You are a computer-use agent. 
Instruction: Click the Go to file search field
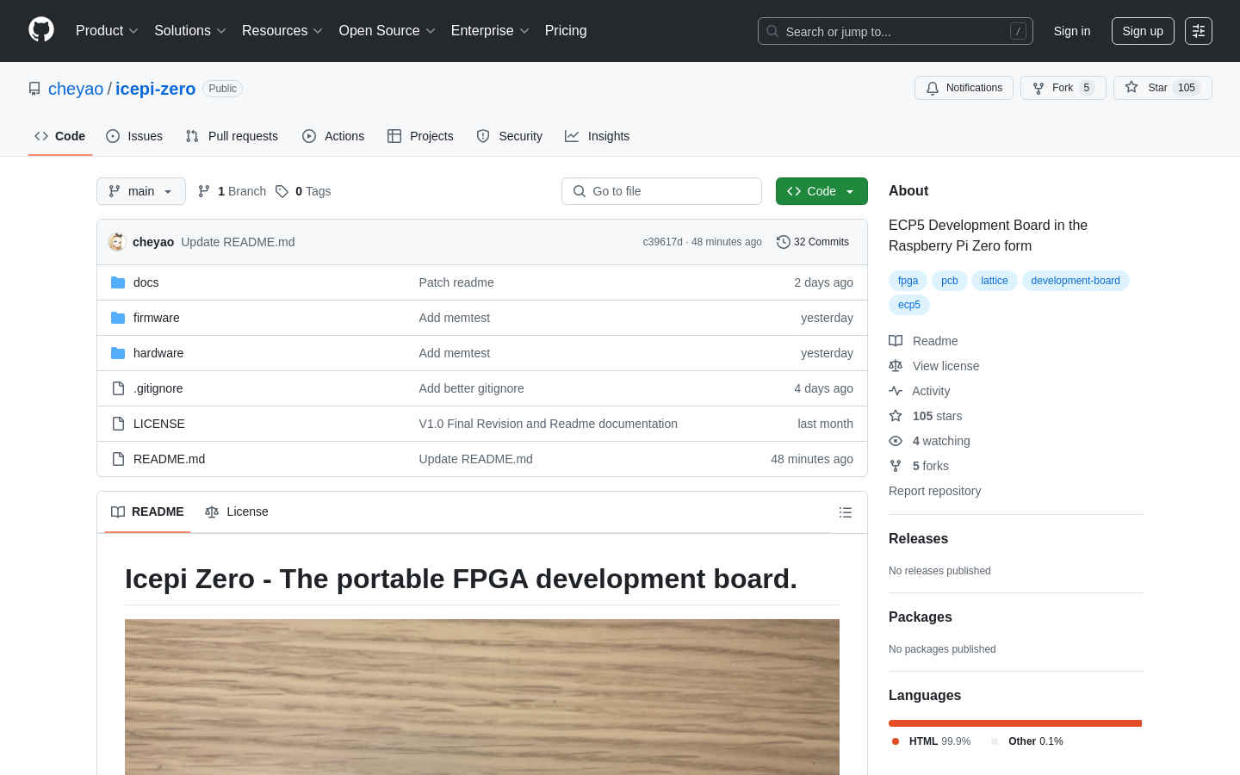click(x=661, y=191)
